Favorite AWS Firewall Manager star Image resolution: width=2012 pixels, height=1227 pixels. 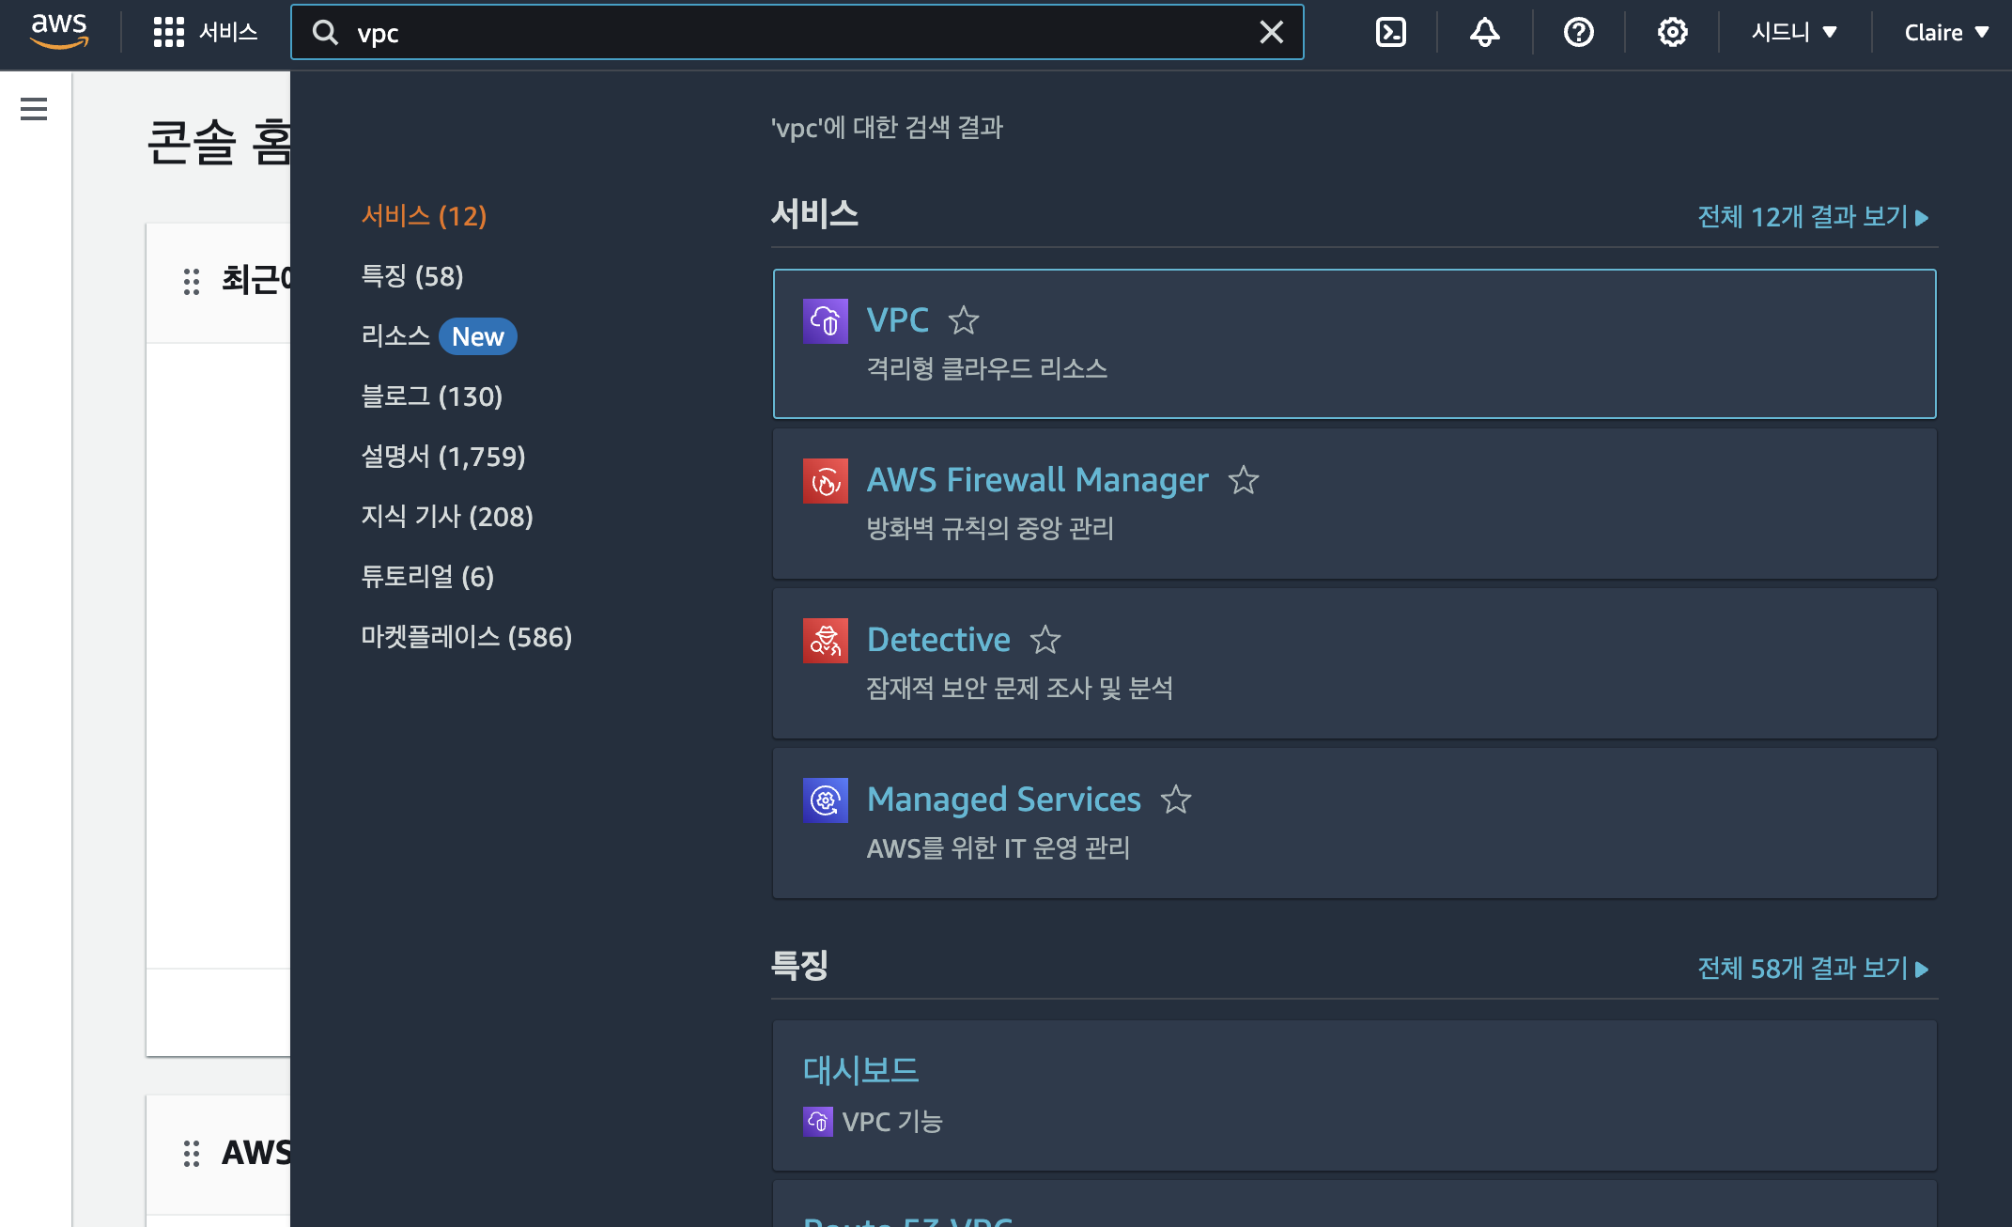pos(1244,481)
